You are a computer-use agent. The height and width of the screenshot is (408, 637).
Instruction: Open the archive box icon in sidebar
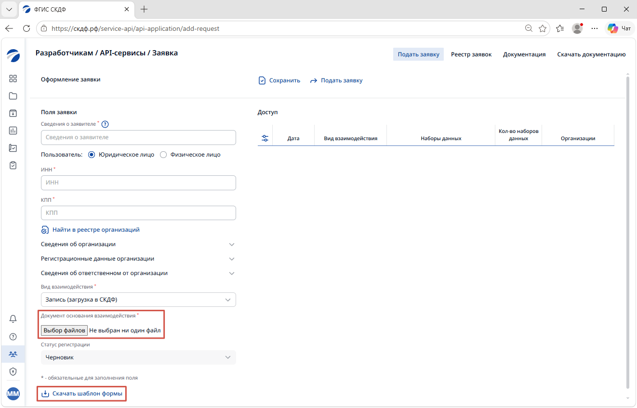pyautogui.click(x=13, y=113)
